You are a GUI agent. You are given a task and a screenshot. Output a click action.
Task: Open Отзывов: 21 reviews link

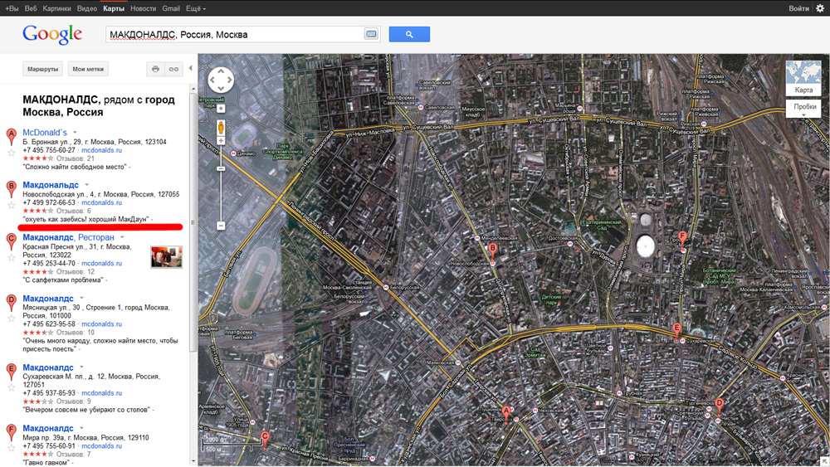click(x=76, y=158)
